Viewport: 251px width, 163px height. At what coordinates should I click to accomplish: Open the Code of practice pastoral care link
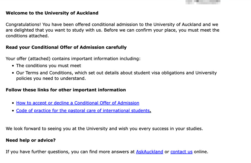[83, 111]
